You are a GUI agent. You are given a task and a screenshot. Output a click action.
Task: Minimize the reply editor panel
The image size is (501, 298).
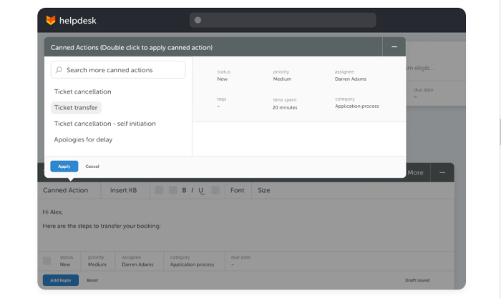tap(442, 173)
